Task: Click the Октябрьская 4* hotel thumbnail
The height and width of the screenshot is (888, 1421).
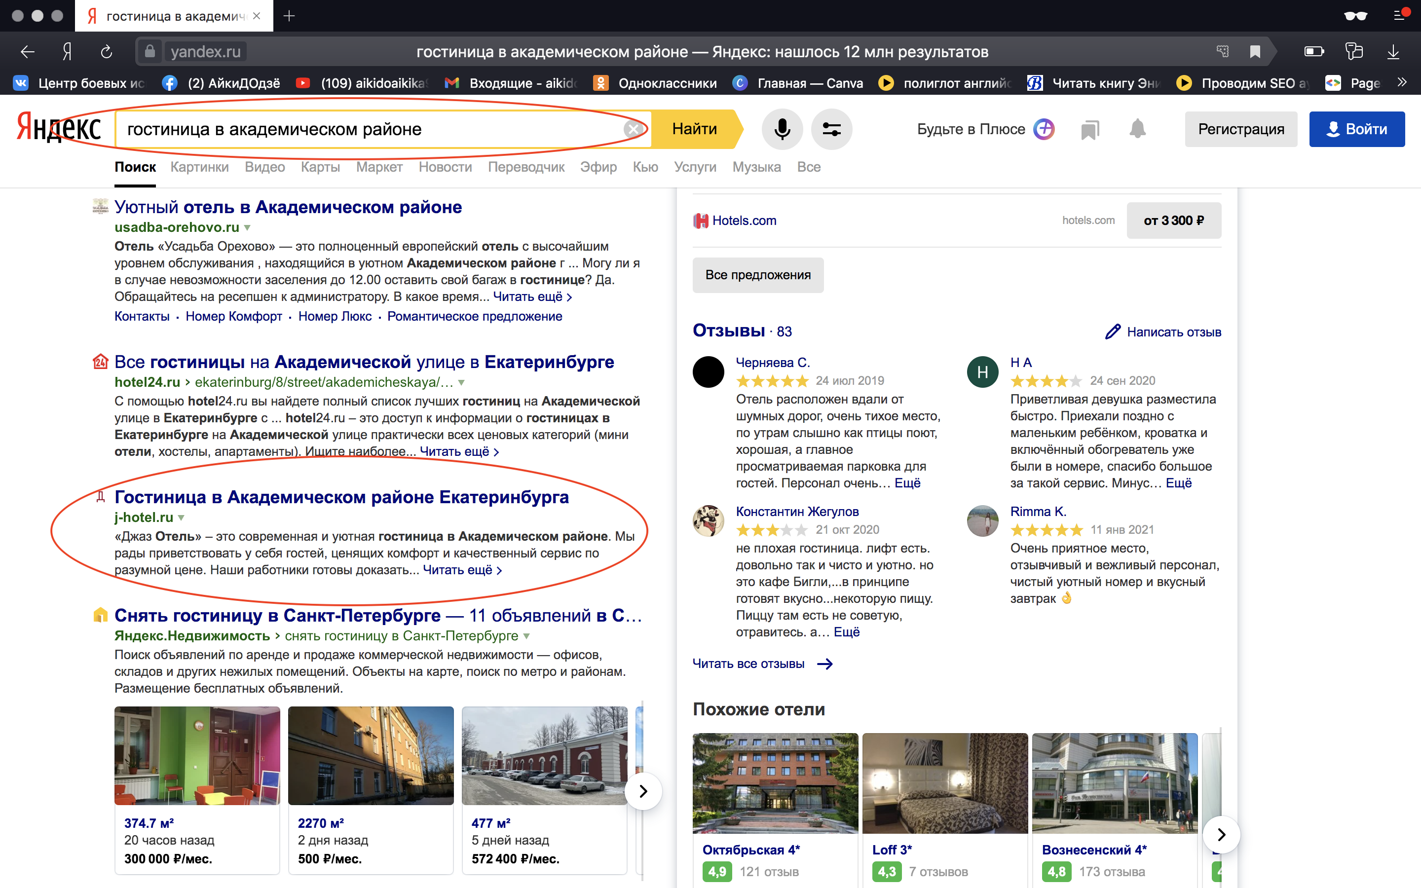Action: click(x=775, y=782)
